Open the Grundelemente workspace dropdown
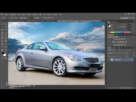Viewport: 136px width, 102px height. [127, 18]
